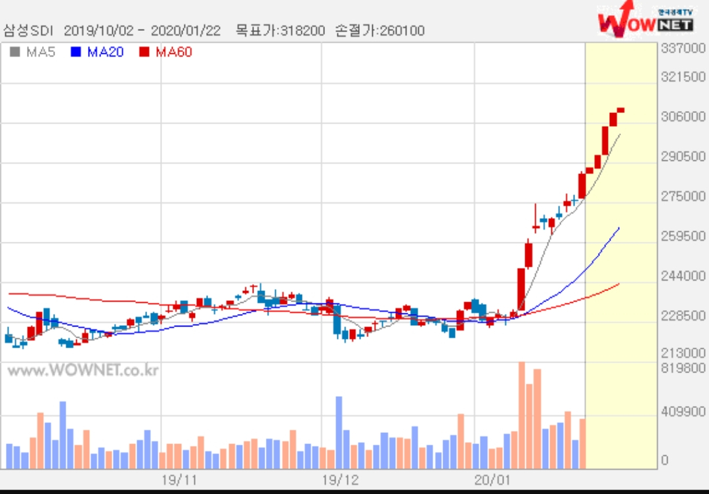Click the gray MA5 legend swatch
Screen dimensions: 709x494
point(15,52)
